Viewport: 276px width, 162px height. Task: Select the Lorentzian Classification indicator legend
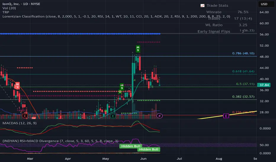pyautogui.click(x=116, y=16)
